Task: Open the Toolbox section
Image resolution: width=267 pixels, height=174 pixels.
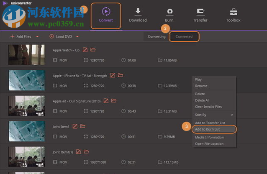Action: pyautogui.click(x=233, y=15)
